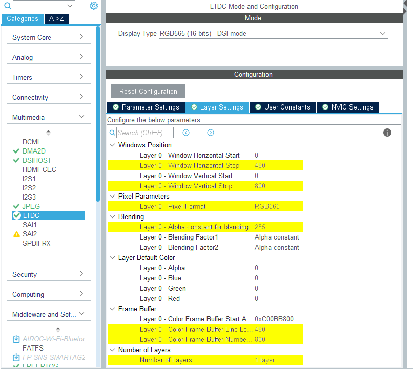Collapse the Windows Position section
Screen dimensions: 413x370
[x=112, y=145]
